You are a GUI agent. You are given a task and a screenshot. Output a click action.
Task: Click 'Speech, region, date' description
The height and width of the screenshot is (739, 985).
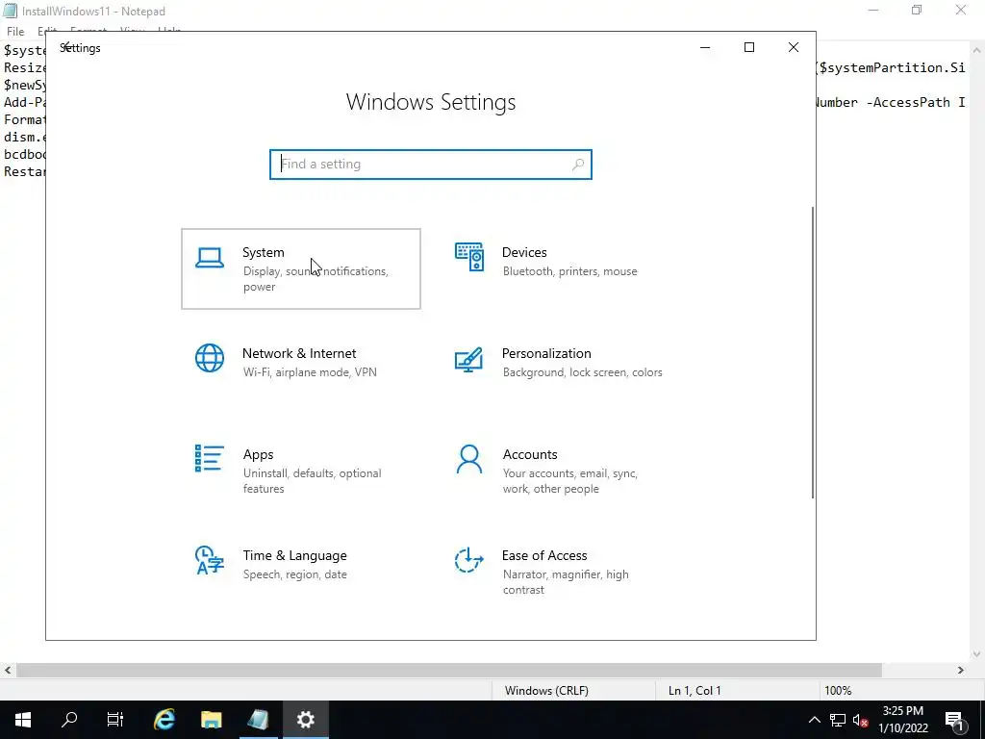(x=294, y=574)
